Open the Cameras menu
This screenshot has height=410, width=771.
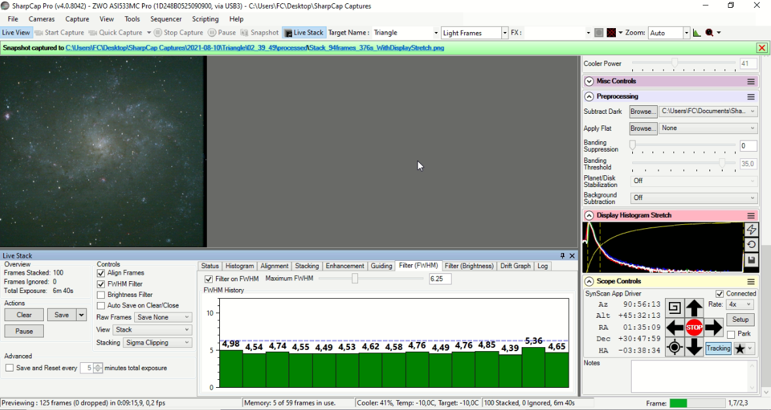pos(42,19)
